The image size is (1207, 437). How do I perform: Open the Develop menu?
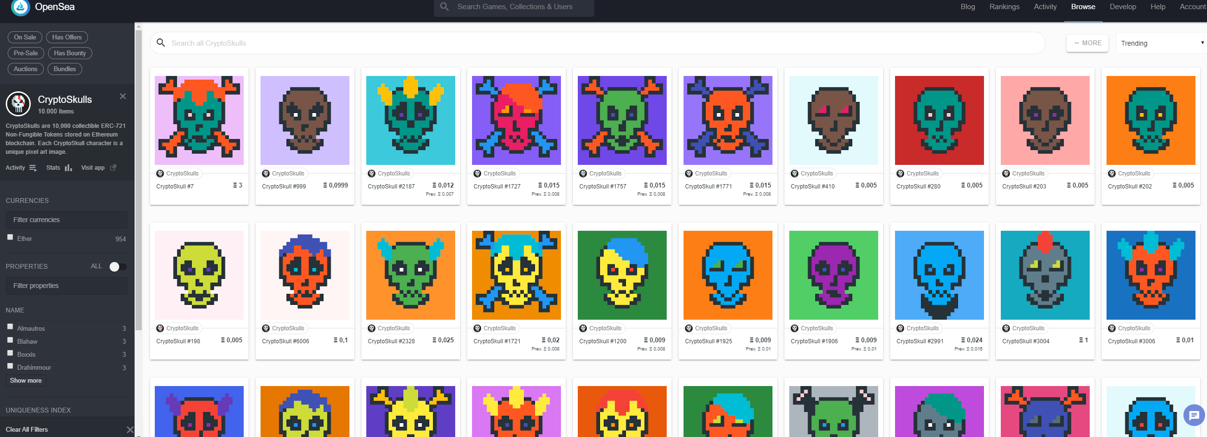[1122, 7]
